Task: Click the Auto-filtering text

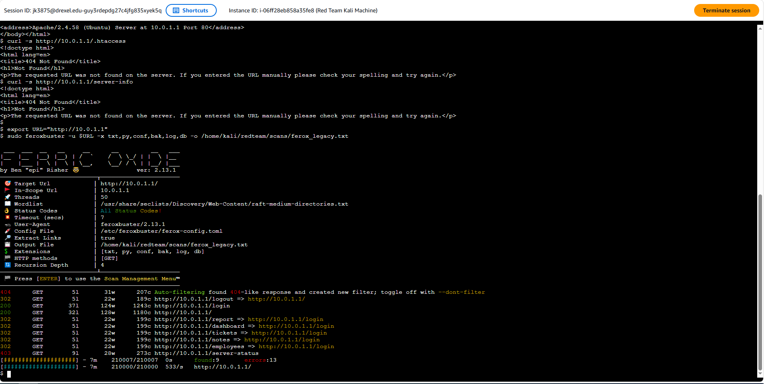Action: (x=180, y=292)
